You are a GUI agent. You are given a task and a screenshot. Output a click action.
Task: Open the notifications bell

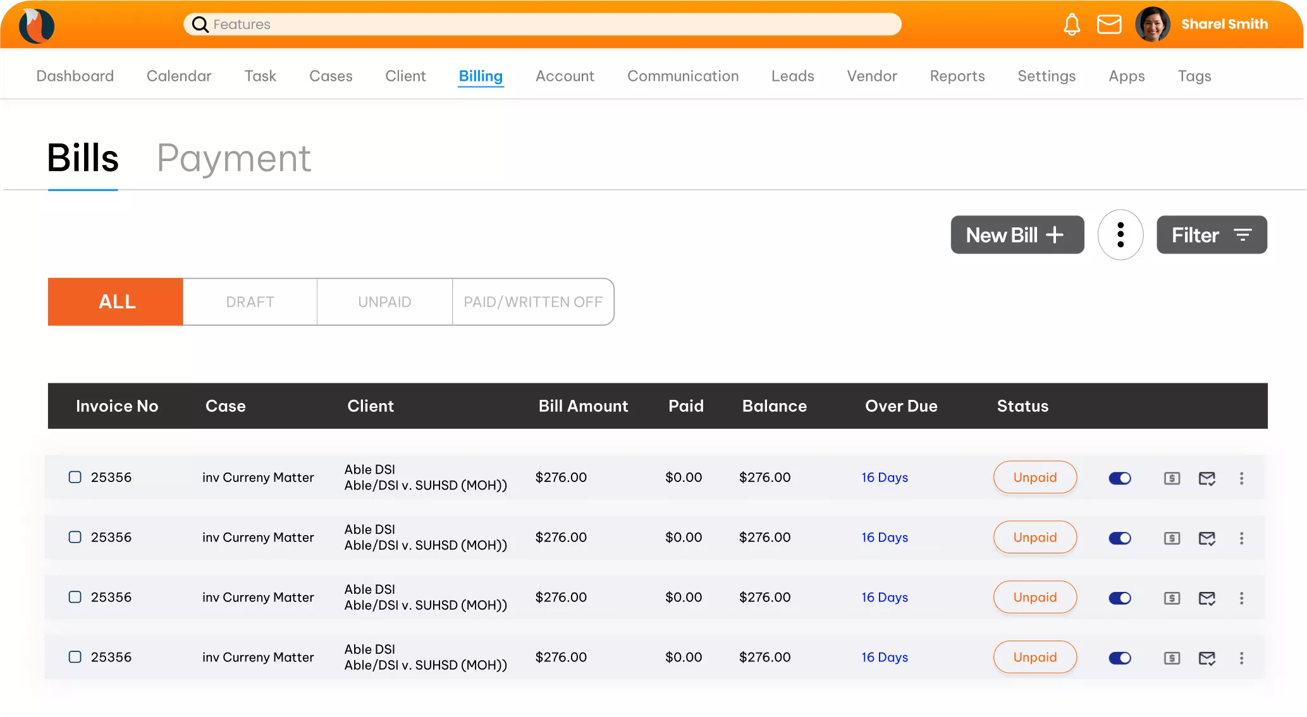[x=1071, y=25]
